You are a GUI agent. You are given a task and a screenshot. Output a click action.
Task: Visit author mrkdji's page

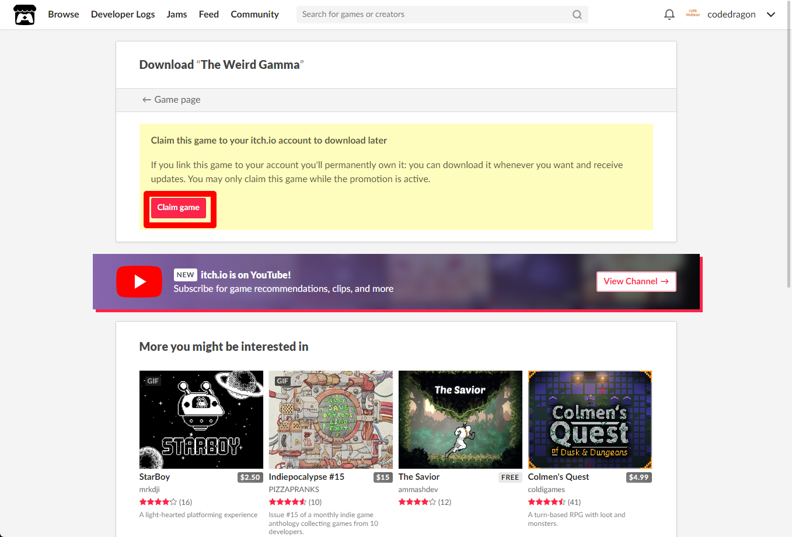click(x=149, y=490)
